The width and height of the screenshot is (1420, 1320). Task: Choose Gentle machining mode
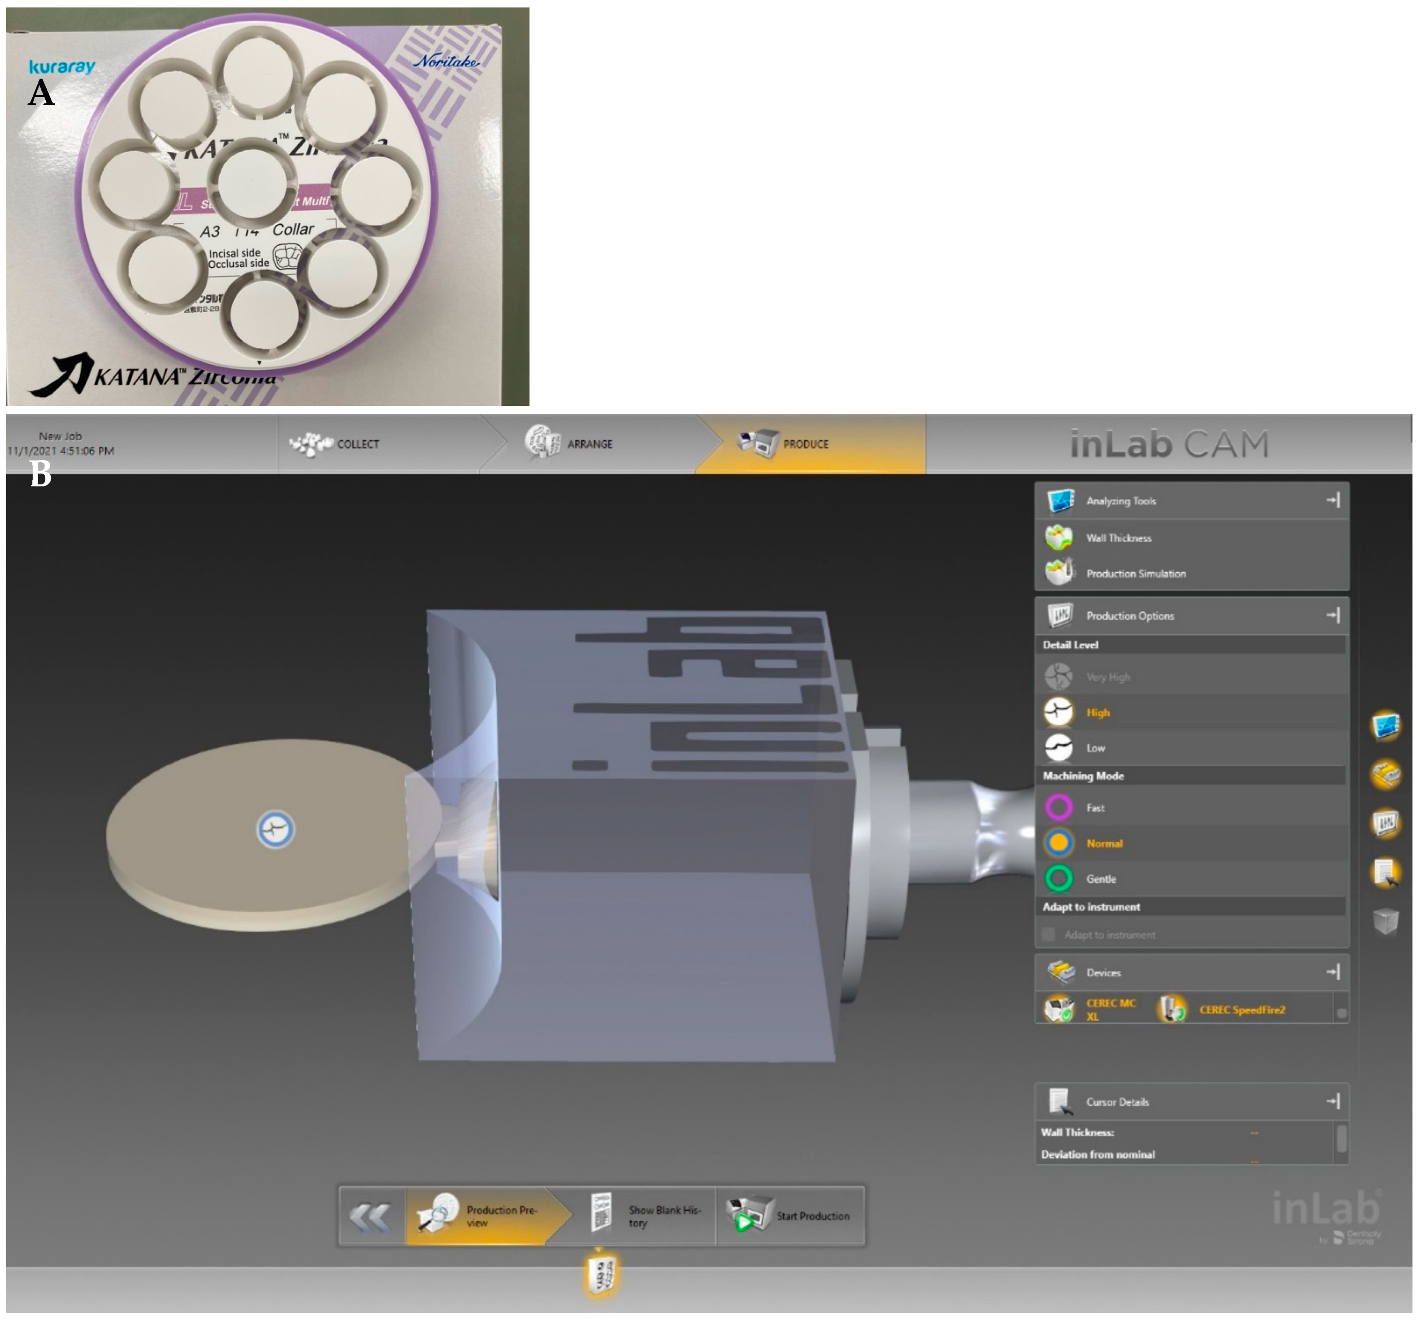tap(1100, 879)
